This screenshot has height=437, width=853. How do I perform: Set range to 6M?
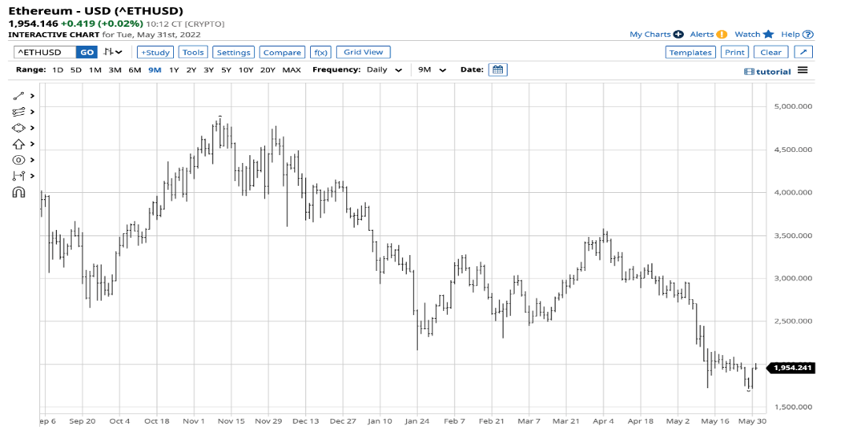[135, 70]
